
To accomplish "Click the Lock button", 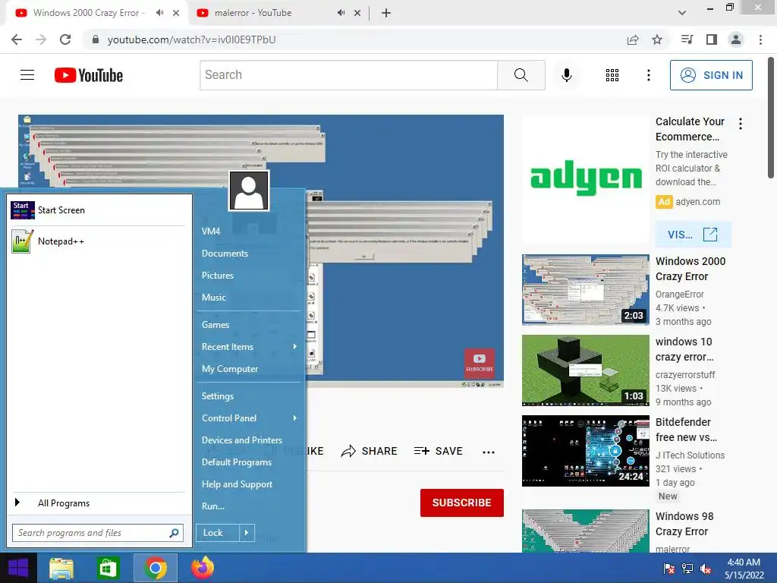I will tap(218, 533).
